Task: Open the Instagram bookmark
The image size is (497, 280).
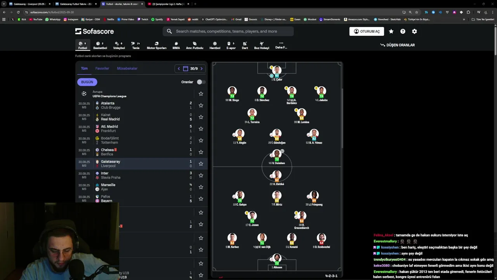Action: point(71,19)
